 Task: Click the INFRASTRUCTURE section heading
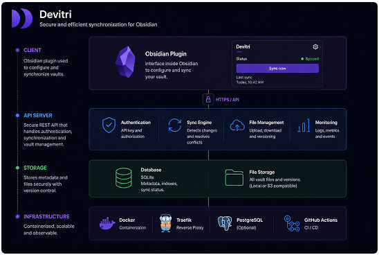point(46,216)
